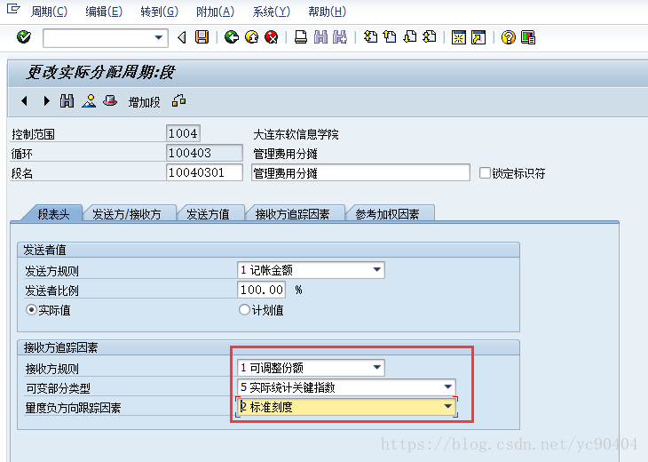Click the 发送者比例 field showing 100.00
Viewport: 648px width, 462px height.
click(261, 290)
